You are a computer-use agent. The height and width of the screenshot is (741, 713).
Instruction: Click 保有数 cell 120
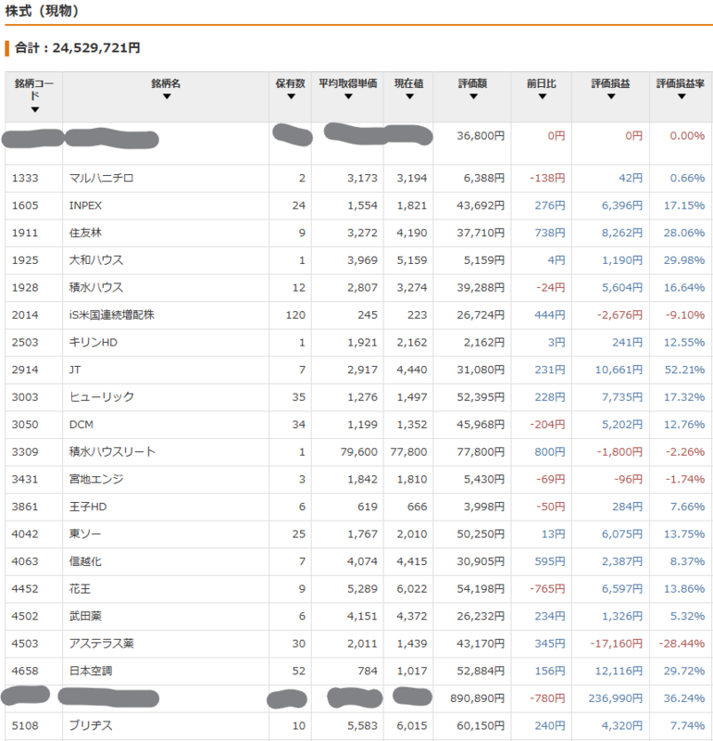pyautogui.click(x=295, y=315)
